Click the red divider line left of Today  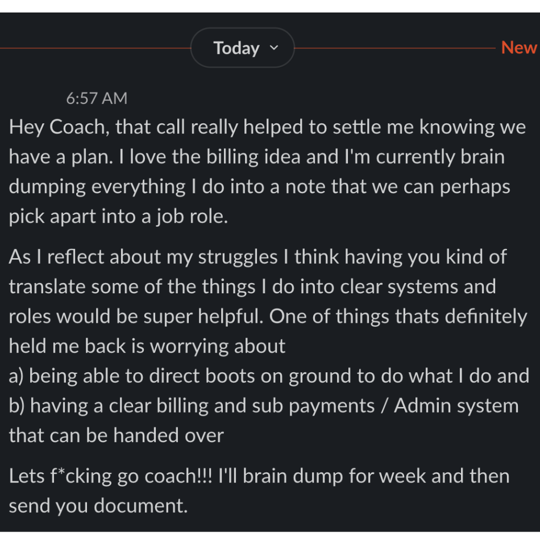(95, 48)
